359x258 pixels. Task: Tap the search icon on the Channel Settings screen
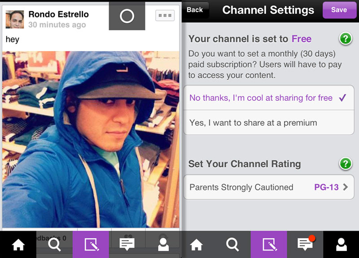point(232,245)
